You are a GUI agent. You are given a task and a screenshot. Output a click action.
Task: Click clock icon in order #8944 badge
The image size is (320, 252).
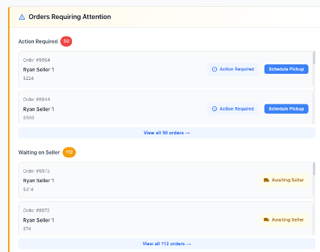click(x=214, y=109)
